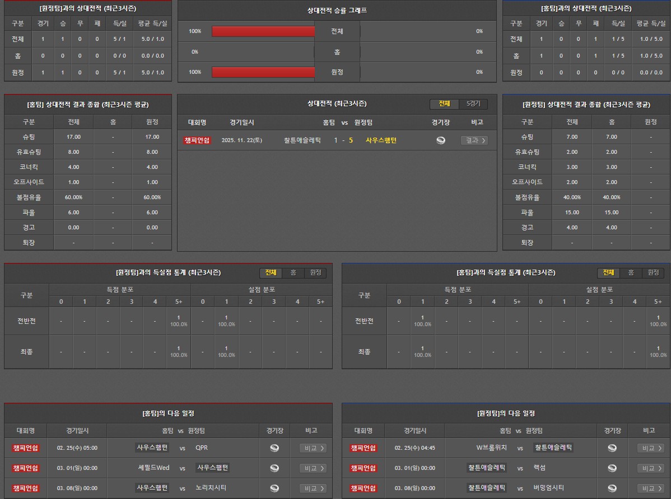Click the 버밍엄시티 team name in the fixtures list
Screen dimensions: 671x499
point(548,488)
